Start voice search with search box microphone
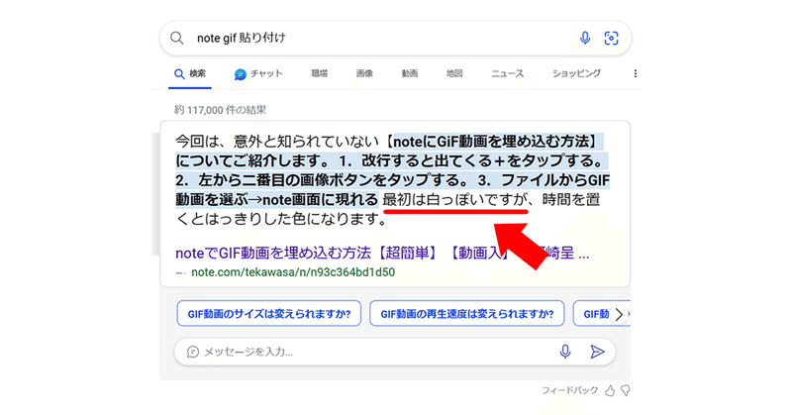The width and height of the screenshot is (792, 415). 585,38
